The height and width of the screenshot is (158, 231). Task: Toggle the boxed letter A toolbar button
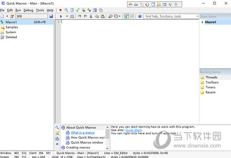[x=132, y=16]
